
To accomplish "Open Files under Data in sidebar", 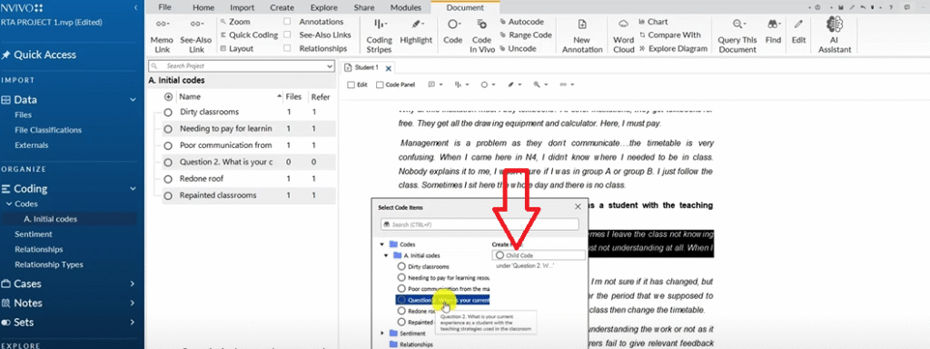I will [x=23, y=115].
